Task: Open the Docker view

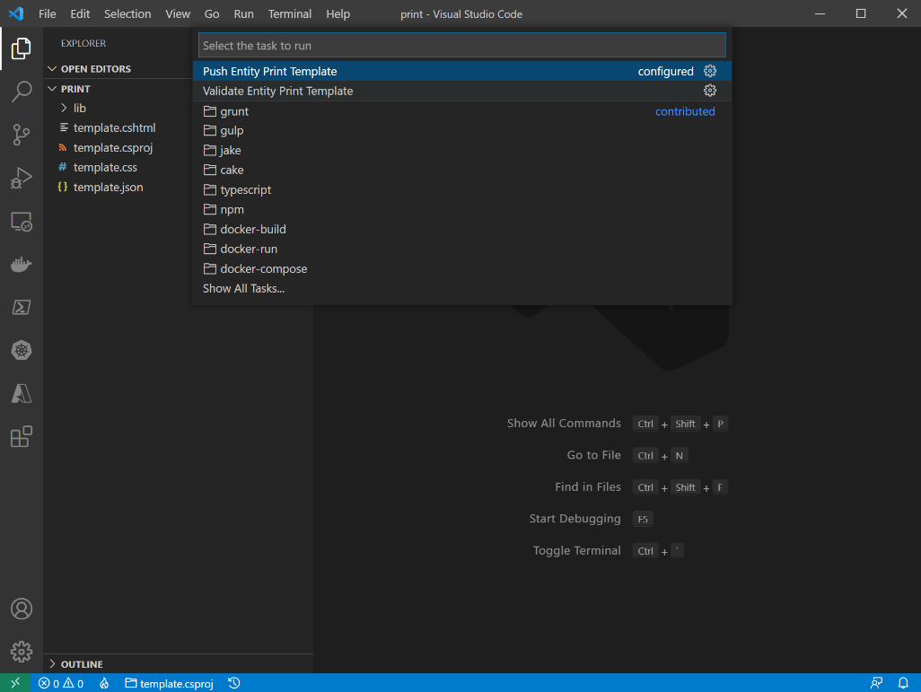Action: [22, 265]
